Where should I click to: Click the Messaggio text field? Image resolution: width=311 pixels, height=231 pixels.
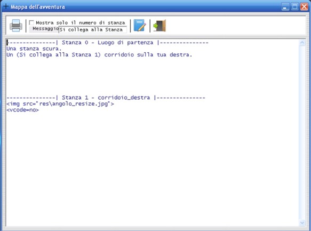(x=93, y=29)
